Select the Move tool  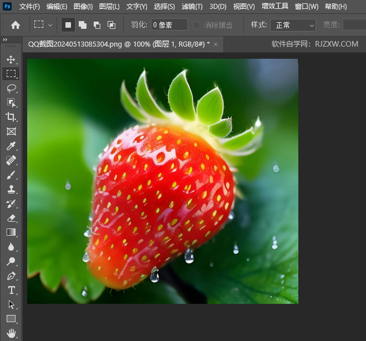pyautogui.click(x=11, y=59)
